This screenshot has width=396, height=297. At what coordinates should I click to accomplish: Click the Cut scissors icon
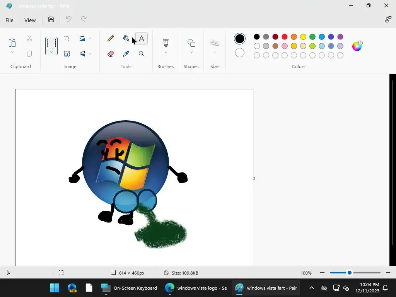click(x=29, y=38)
